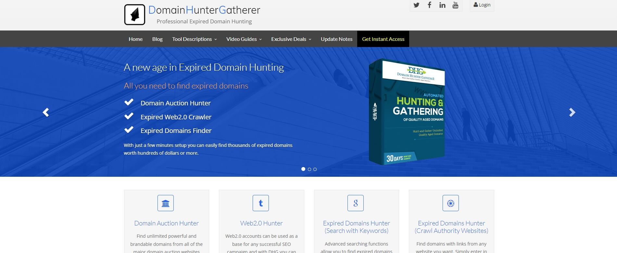Click the DomainHunterGatherer site title
The width and height of the screenshot is (617, 253).
(x=204, y=10)
